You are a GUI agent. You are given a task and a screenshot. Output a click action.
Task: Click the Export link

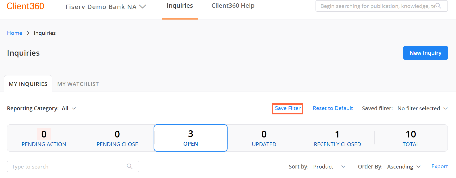440,166
